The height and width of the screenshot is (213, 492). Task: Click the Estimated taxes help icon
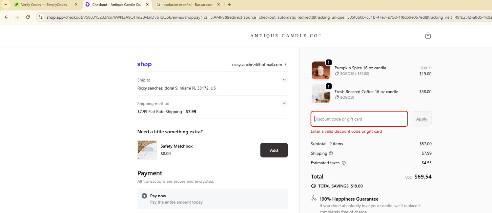[344, 163]
